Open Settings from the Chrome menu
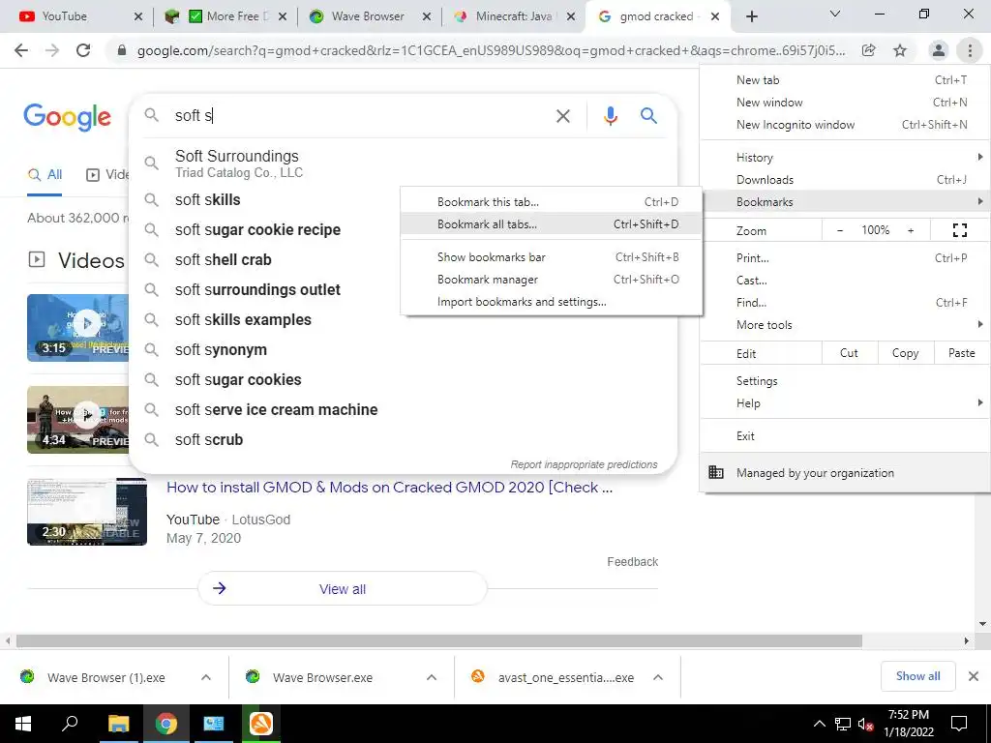This screenshot has height=743, width=991. coord(846,381)
